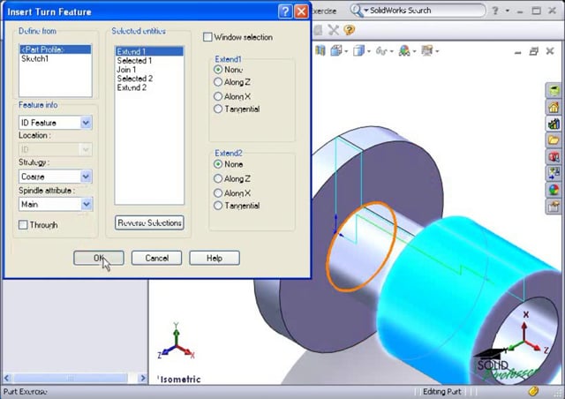
Task: Open the Design Library books tab
Action: tap(554, 124)
